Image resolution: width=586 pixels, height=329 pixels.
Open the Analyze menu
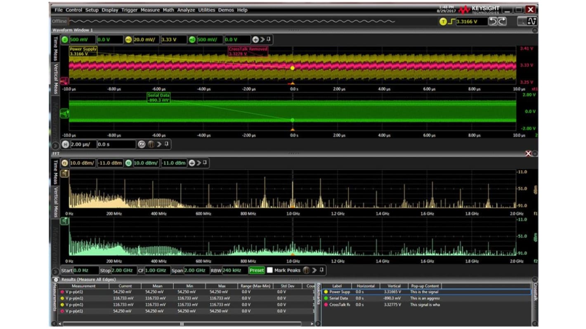pos(186,10)
